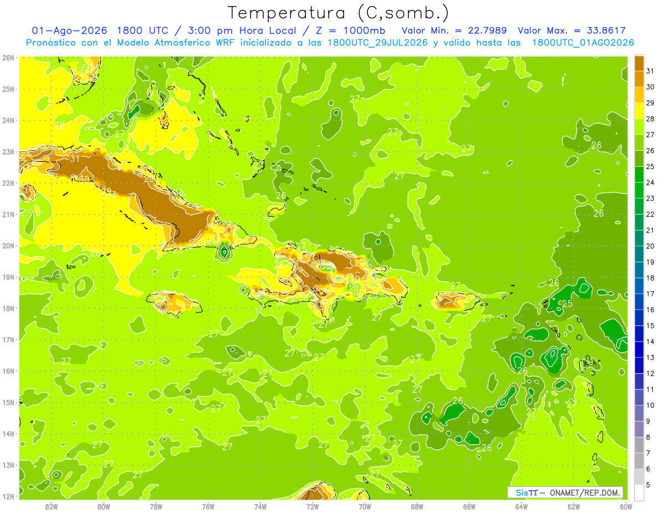Click the valid-until time "1800UTC_01AGO2026"
The image size is (665, 514).
(583, 43)
